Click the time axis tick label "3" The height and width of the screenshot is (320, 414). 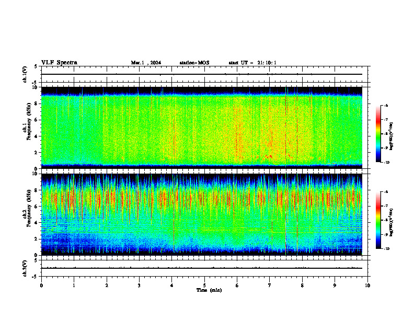[139, 285]
